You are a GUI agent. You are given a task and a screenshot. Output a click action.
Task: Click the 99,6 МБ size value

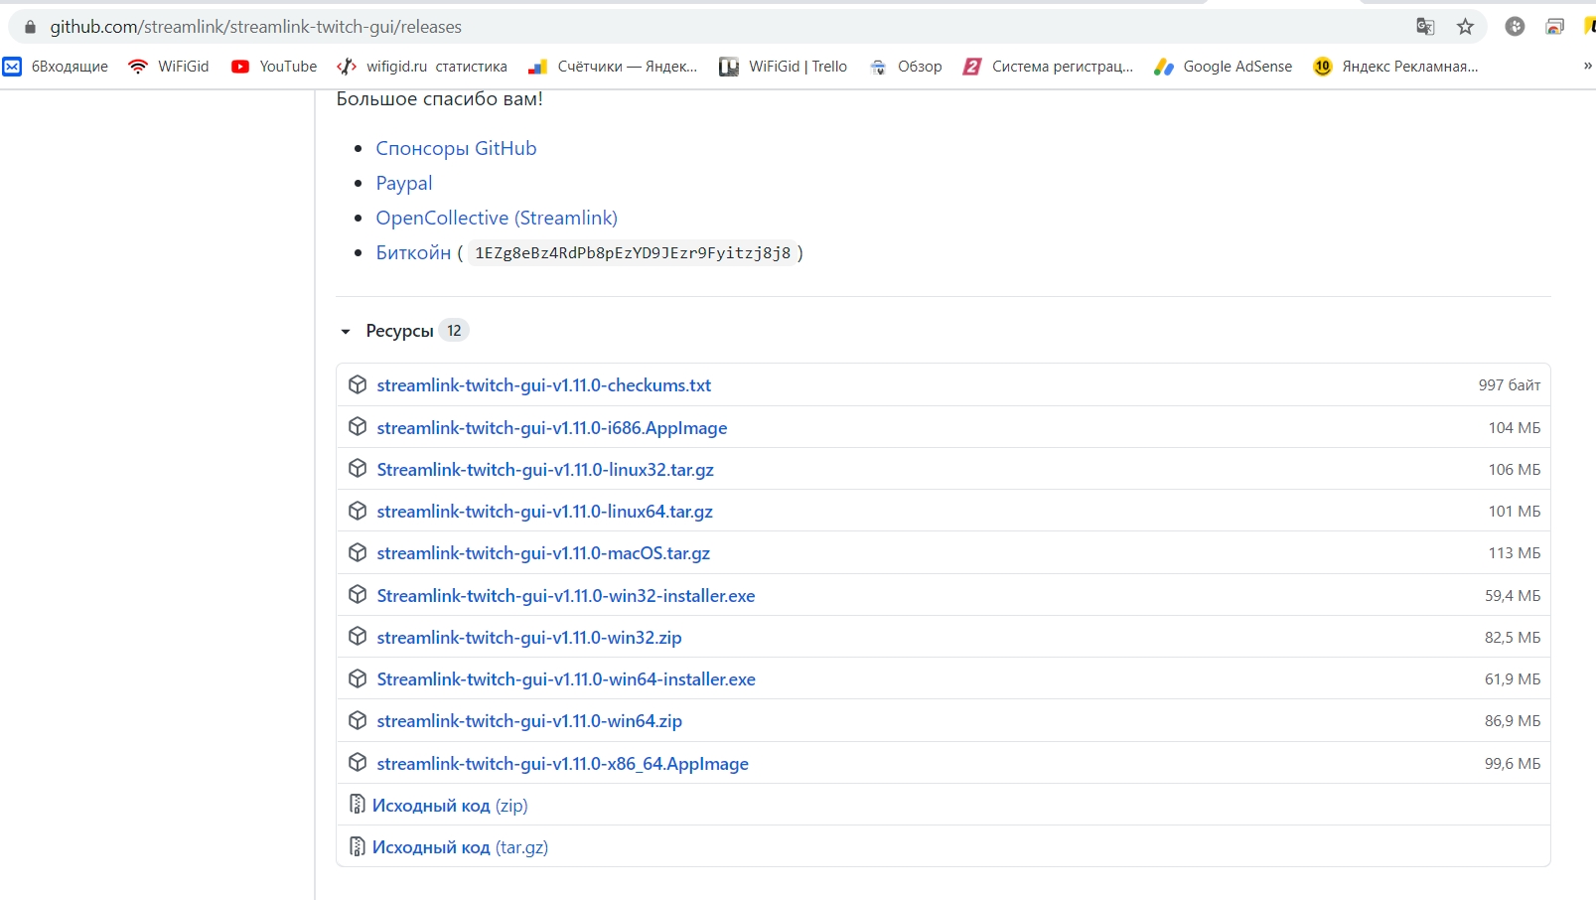tap(1513, 763)
